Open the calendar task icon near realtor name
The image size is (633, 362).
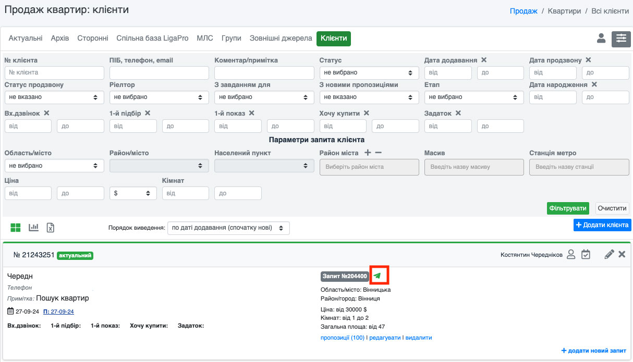click(586, 254)
